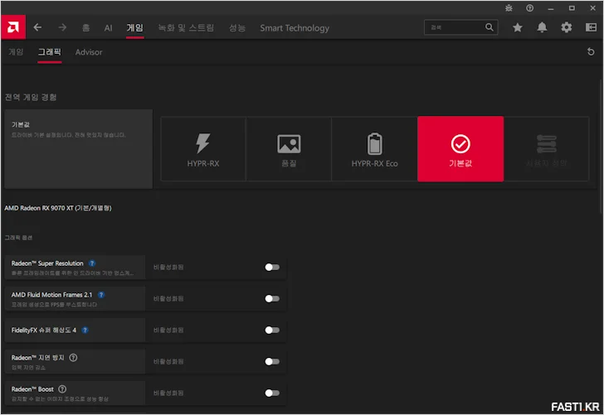Open the Smart Technology tab
This screenshot has width=604, height=415.
(295, 27)
